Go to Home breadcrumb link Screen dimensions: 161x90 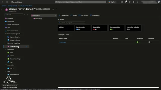pyautogui.click(x=4, y=6)
